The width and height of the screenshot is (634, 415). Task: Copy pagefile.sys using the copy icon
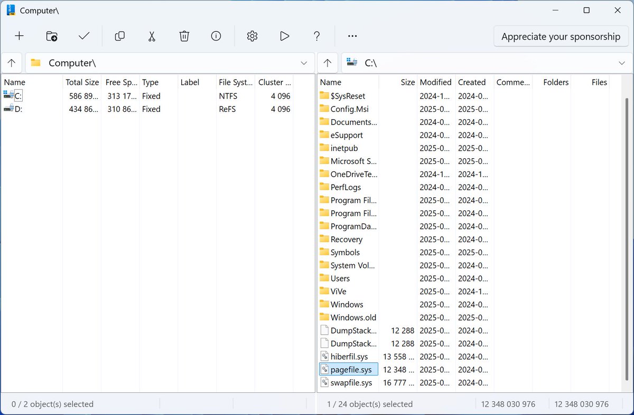click(x=119, y=36)
